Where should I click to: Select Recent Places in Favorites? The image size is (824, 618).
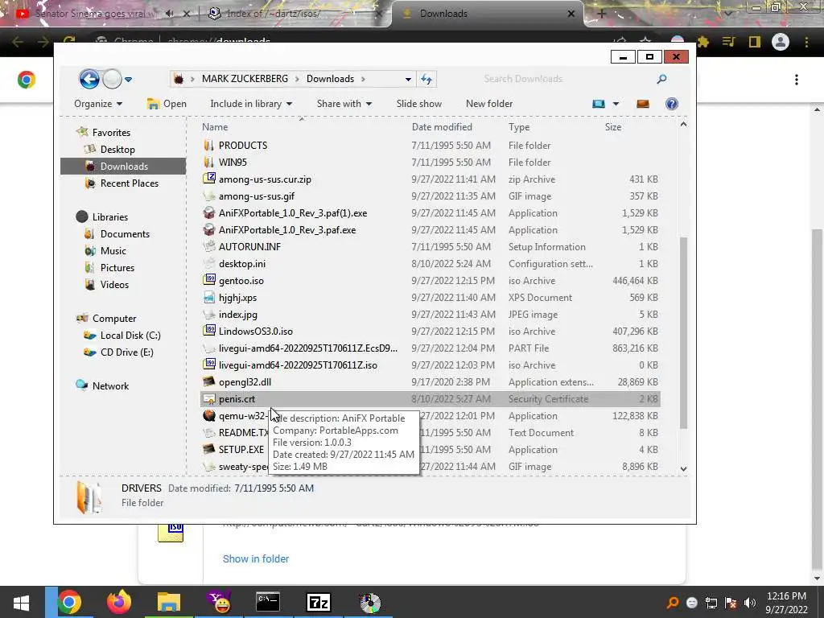pyautogui.click(x=129, y=183)
